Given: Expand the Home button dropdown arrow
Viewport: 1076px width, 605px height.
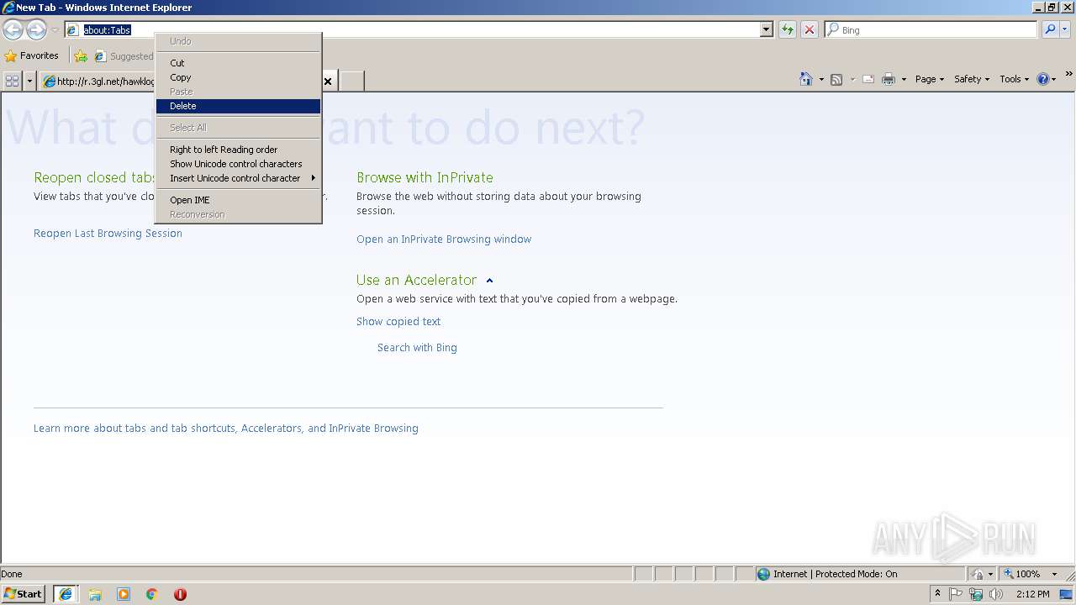Looking at the screenshot, I should [821, 79].
